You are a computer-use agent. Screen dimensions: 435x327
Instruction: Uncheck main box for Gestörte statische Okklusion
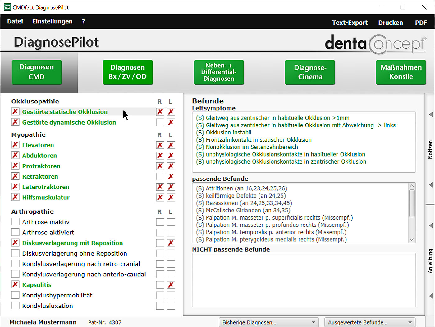coord(15,111)
